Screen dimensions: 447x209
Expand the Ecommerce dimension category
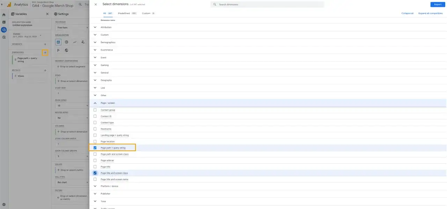click(x=95, y=50)
